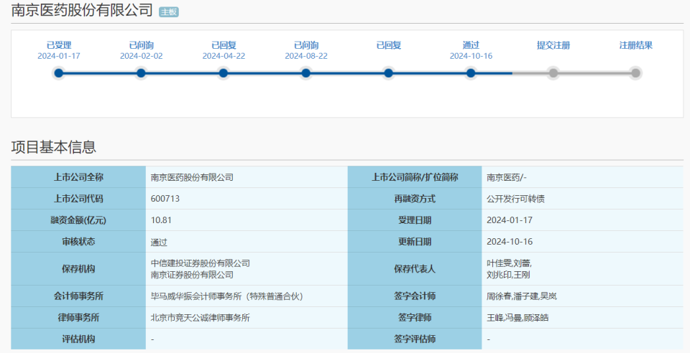Click the 已受理 timeline dot dated 2024-01-17
Screen dimensions: 690x353
(59, 72)
